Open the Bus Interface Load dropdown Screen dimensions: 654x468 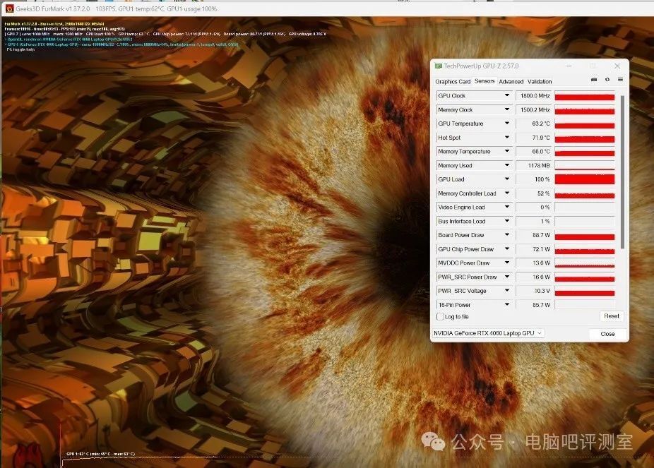[507, 221]
